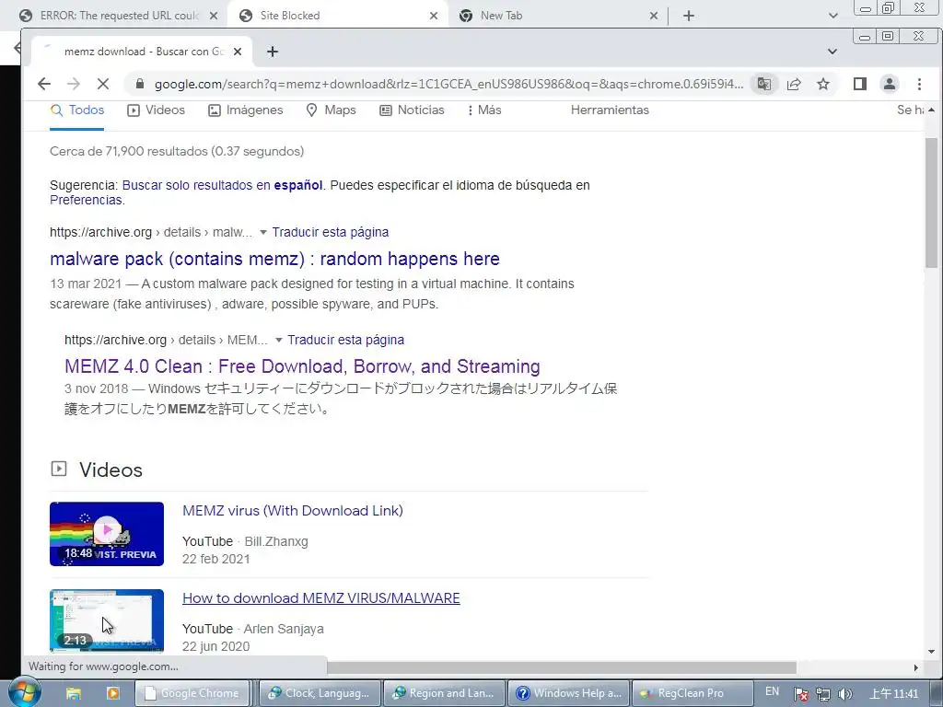This screenshot has height=707, width=943.
Task: Open the Clock, Language taskbar window
Action: pyautogui.click(x=320, y=693)
